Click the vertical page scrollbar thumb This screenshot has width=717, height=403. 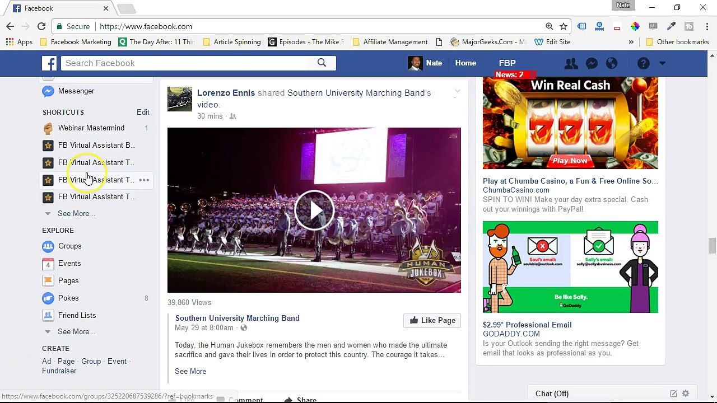712,246
